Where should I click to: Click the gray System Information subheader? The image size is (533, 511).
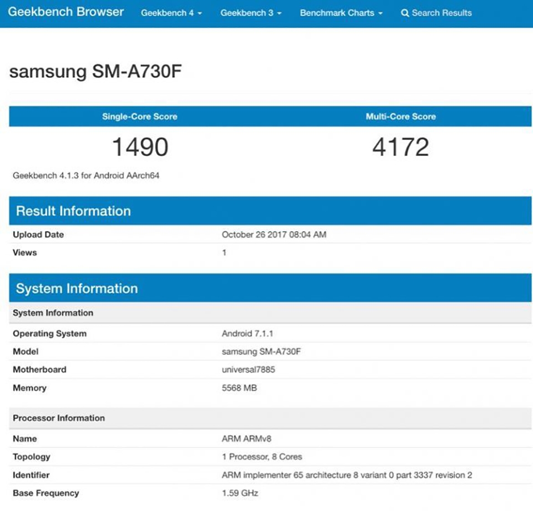pos(270,313)
